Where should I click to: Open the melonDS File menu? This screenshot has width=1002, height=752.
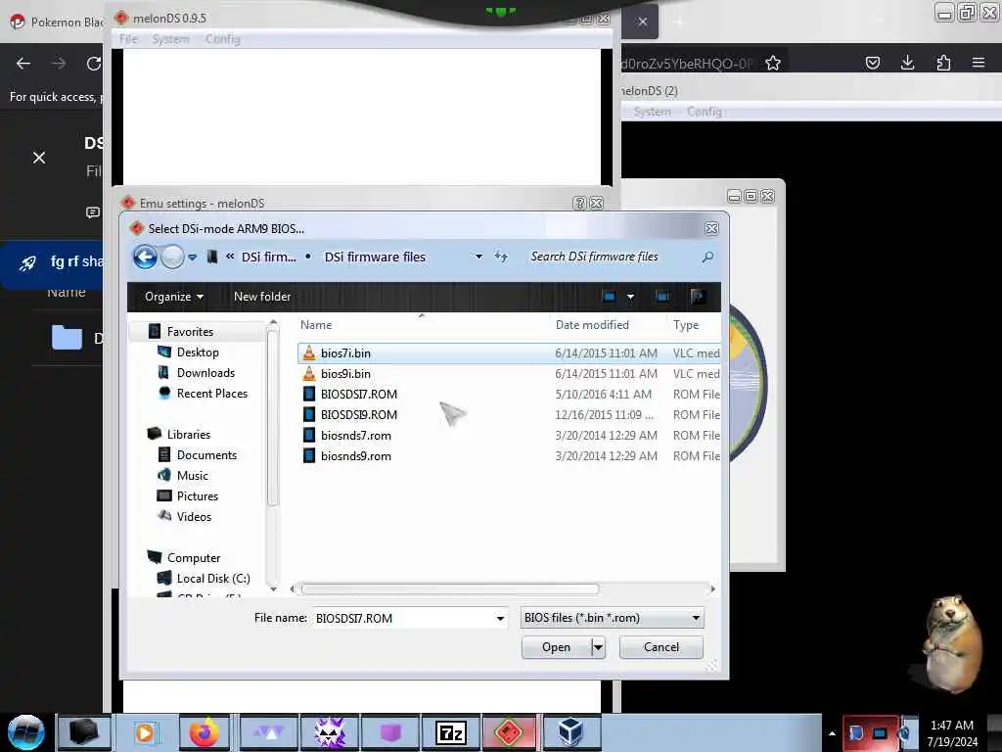click(128, 39)
